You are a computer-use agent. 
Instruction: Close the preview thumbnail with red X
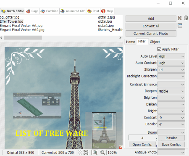121,147
